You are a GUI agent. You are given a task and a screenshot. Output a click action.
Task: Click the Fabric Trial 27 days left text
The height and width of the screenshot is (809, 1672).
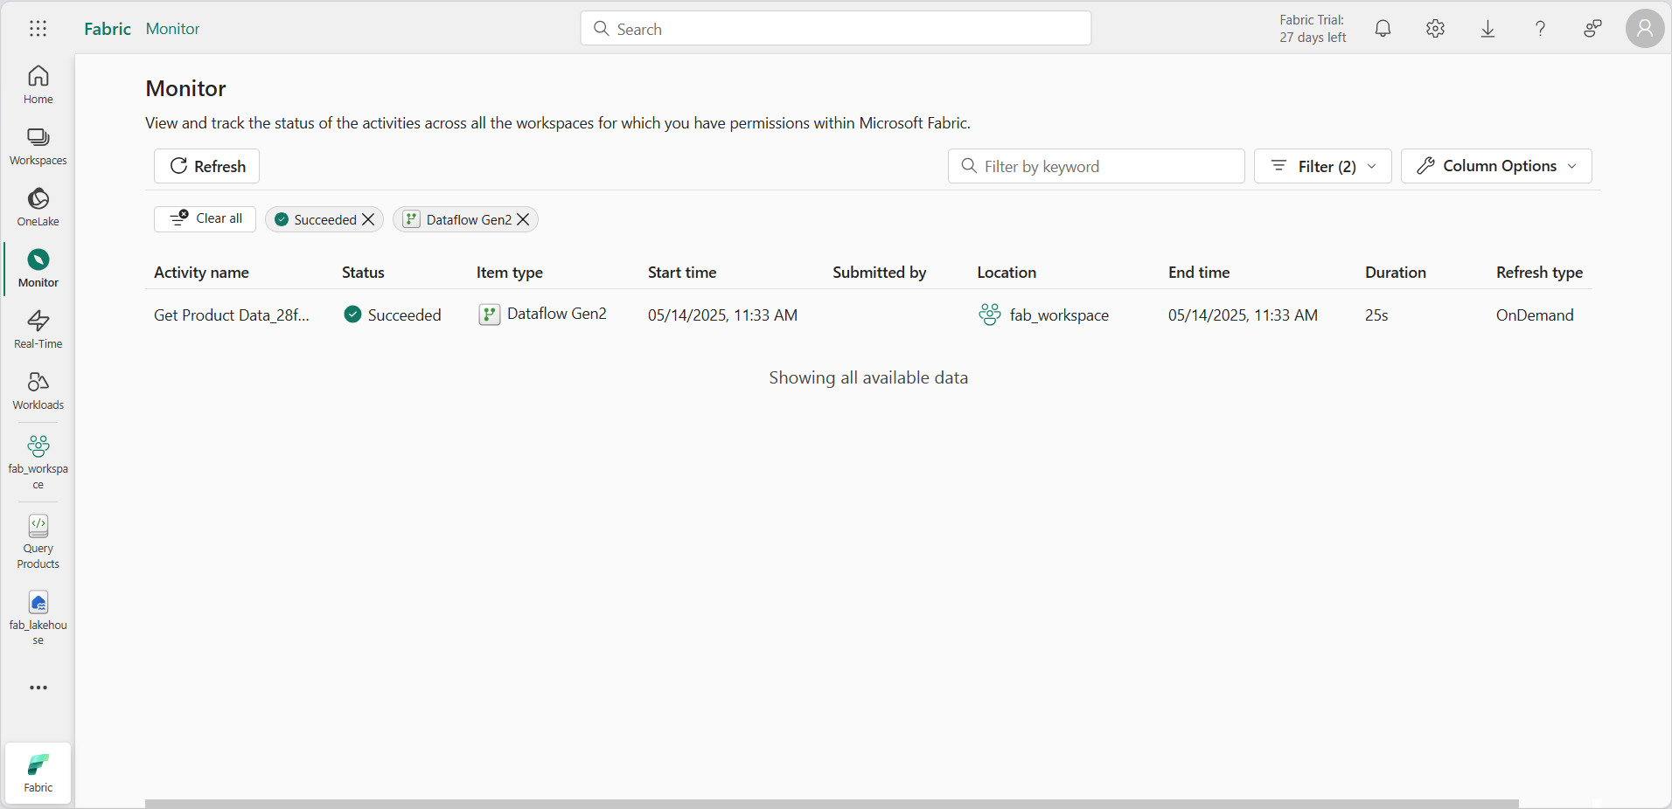[x=1313, y=29]
